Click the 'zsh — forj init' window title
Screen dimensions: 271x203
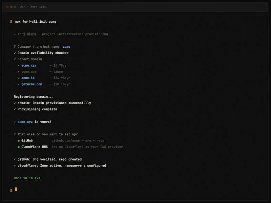coord(33,7)
